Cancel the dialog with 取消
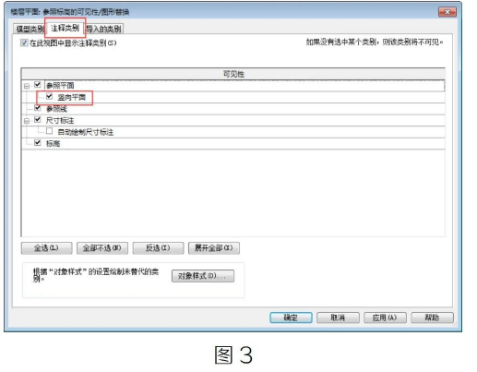Screen dimensions: 477x372 click(x=338, y=318)
